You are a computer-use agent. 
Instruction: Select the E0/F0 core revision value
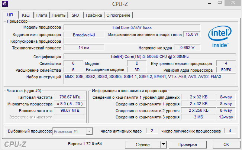coord(226,70)
